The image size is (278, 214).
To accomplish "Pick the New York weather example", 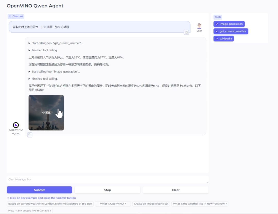I will (x=200, y=204).
